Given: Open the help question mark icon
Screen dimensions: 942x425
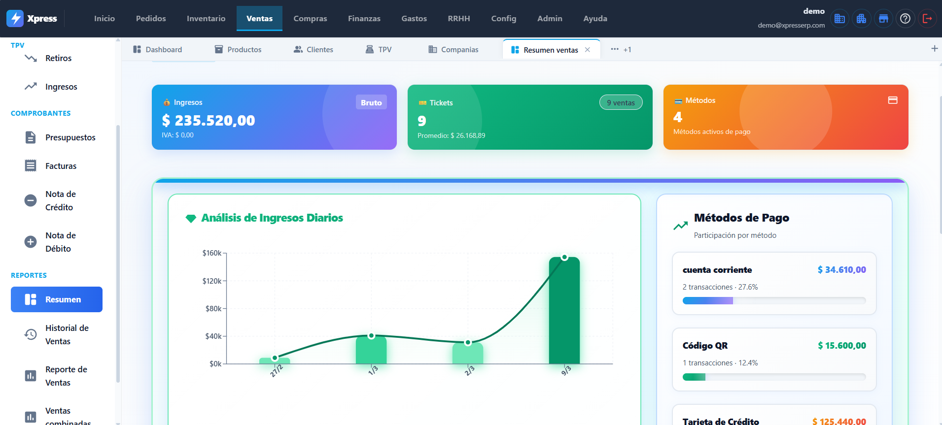Looking at the screenshot, I should (905, 19).
